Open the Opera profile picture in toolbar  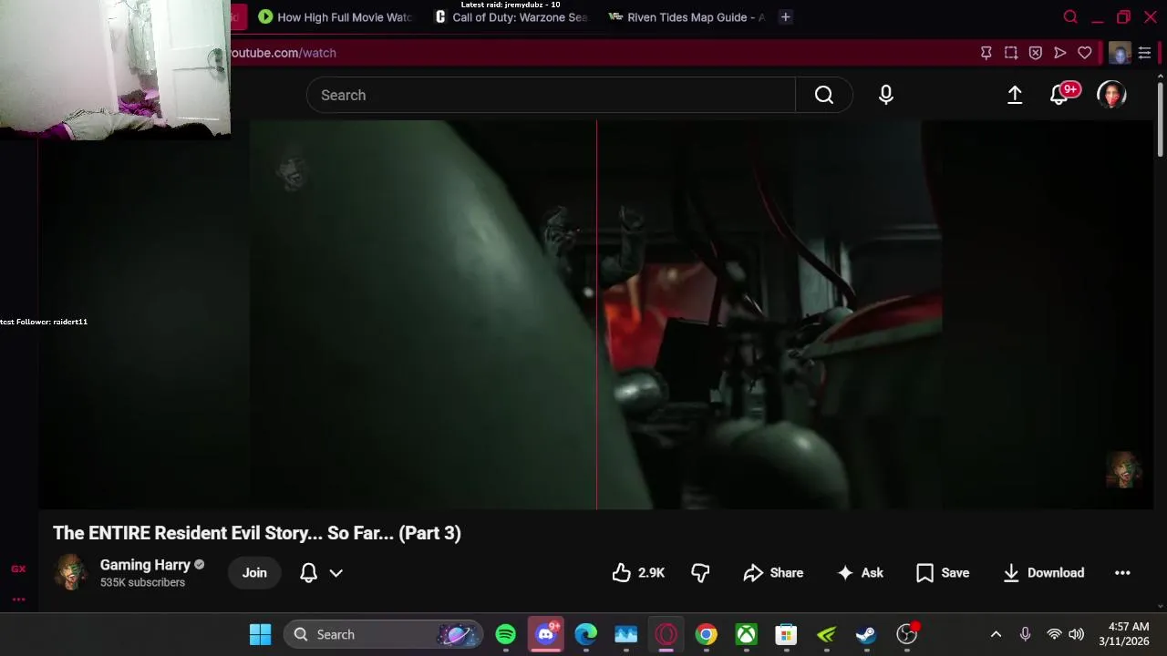coord(1120,53)
